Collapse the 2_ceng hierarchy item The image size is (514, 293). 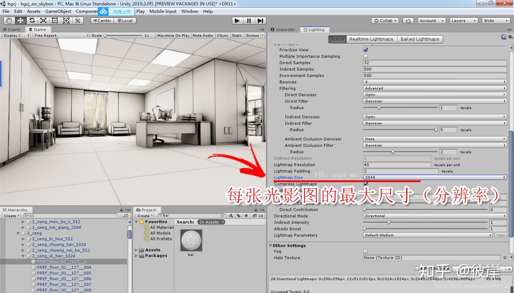coord(18,233)
